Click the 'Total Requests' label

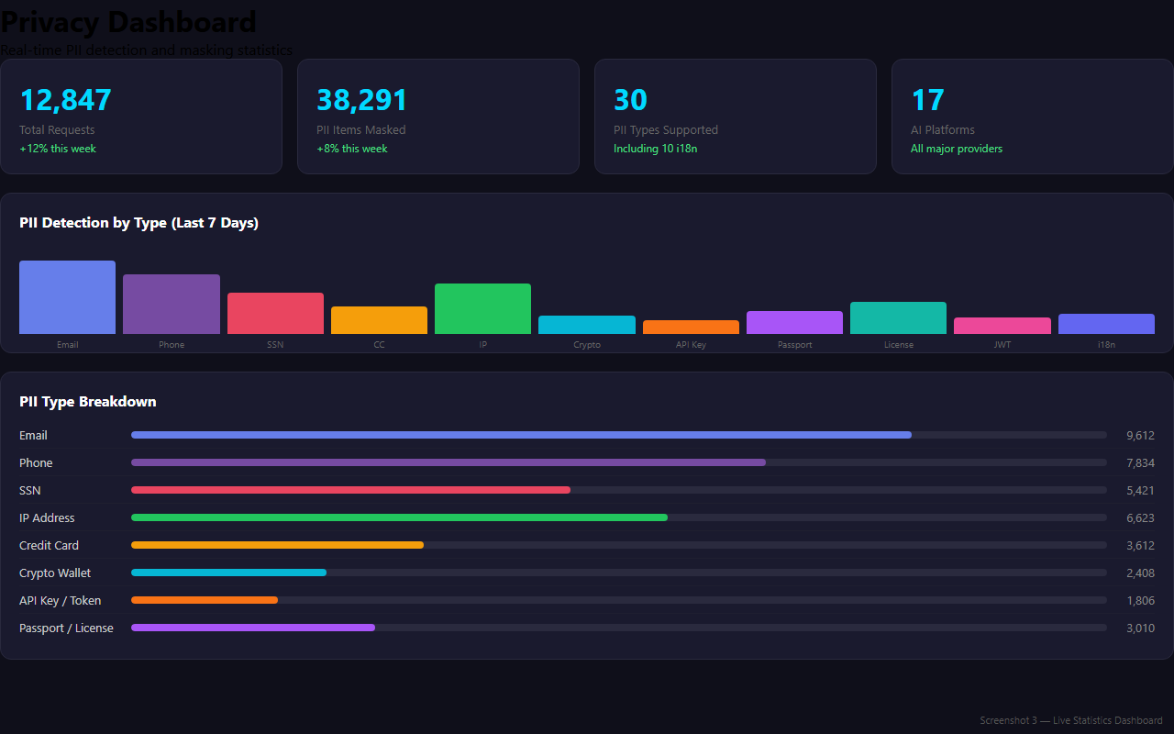tap(57, 130)
